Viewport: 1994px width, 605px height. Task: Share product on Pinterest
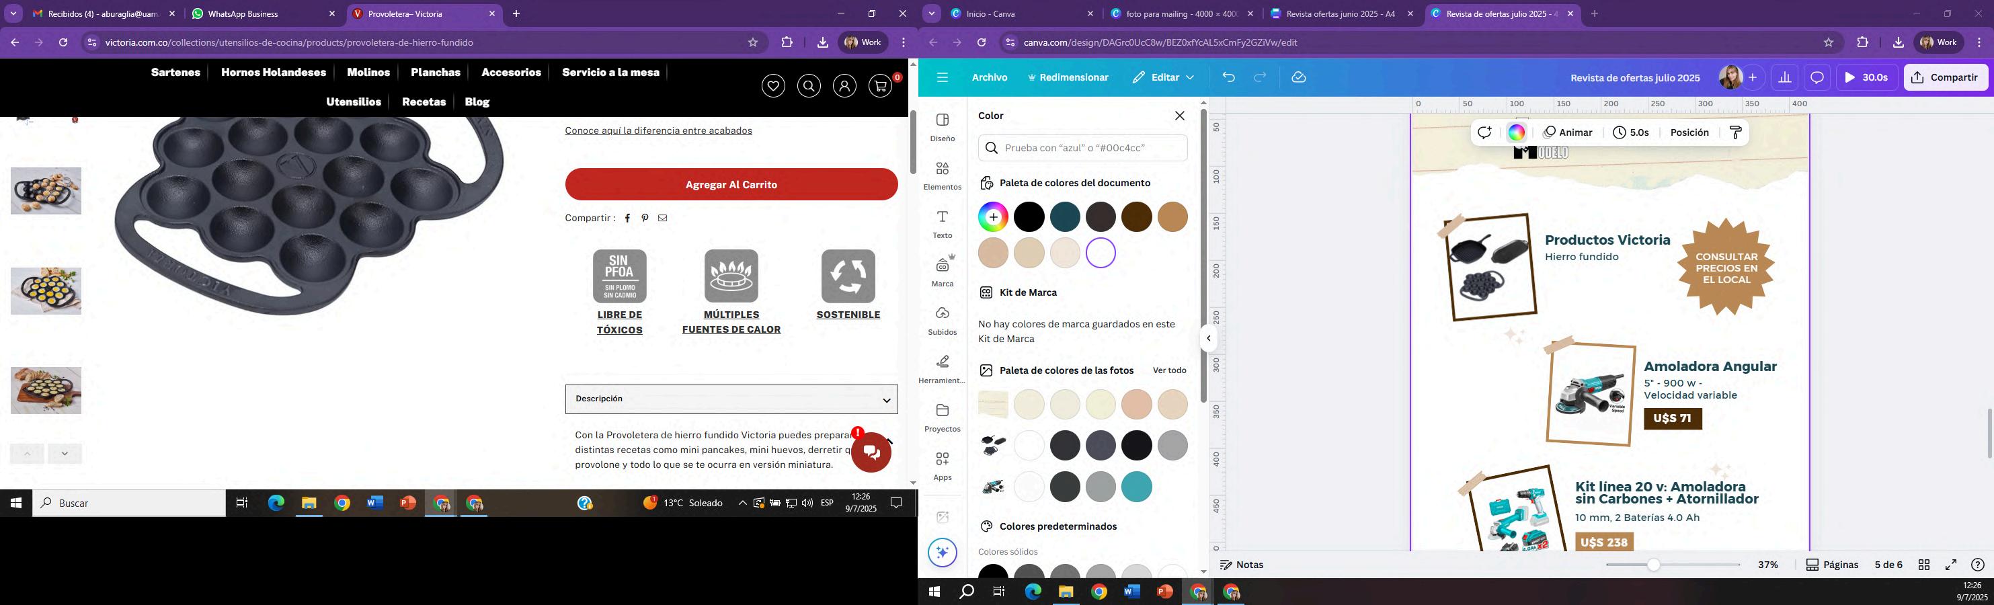[x=645, y=218]
